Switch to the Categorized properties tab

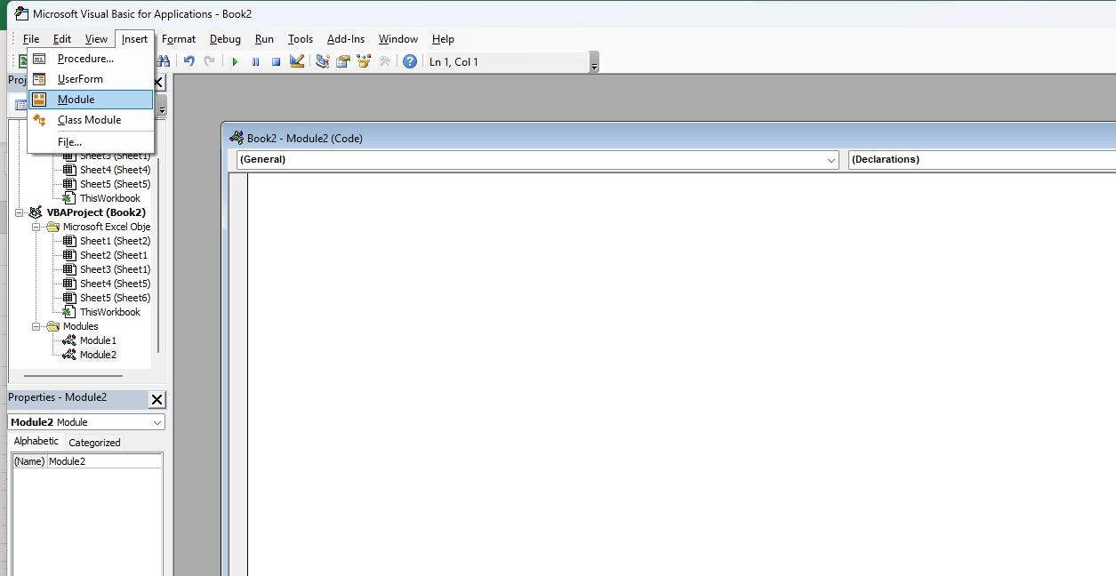tap(93, 442)
